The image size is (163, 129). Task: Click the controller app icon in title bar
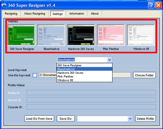pos(4,5)
